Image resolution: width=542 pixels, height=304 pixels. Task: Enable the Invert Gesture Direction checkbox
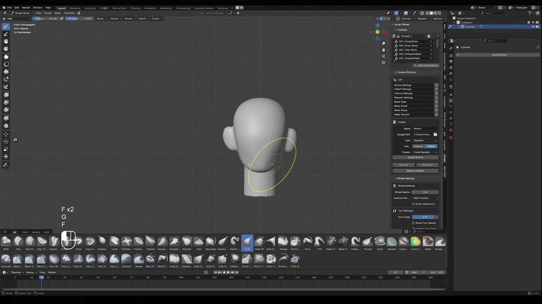tap(414, 204)
